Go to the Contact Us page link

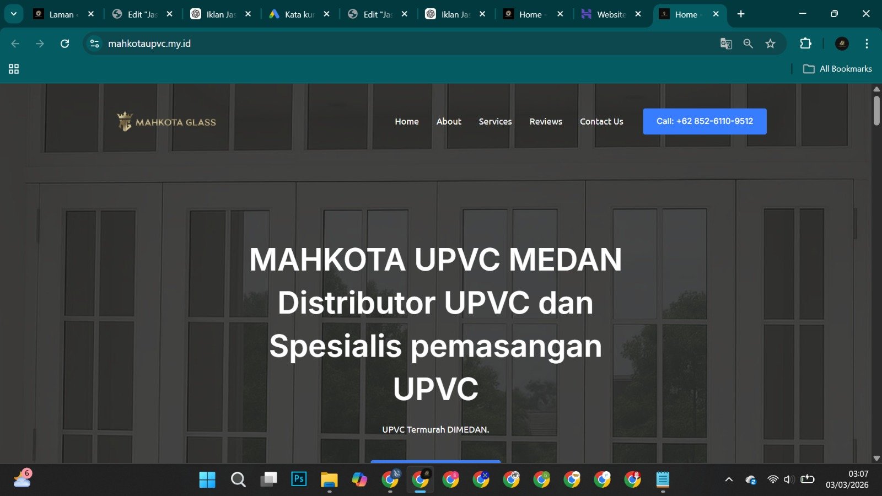(601, 122)
